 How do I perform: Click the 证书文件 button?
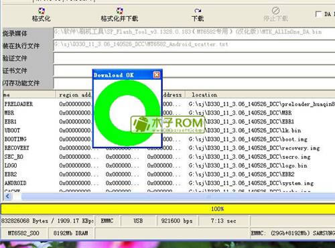(x=27, y=71)
